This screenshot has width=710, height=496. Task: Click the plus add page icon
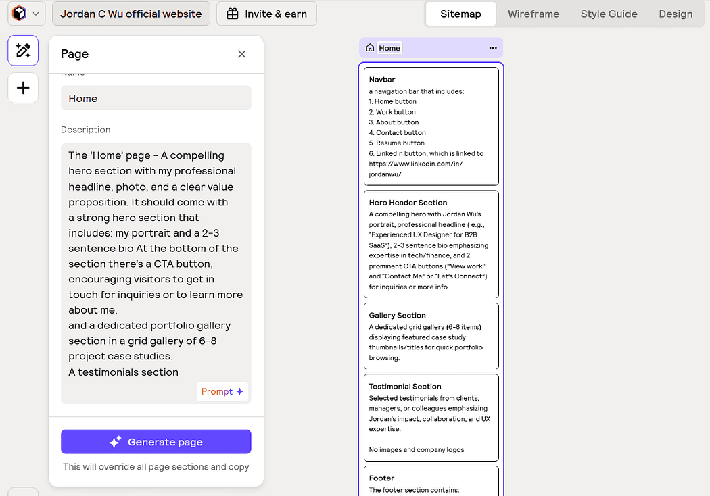coord(23,88)
